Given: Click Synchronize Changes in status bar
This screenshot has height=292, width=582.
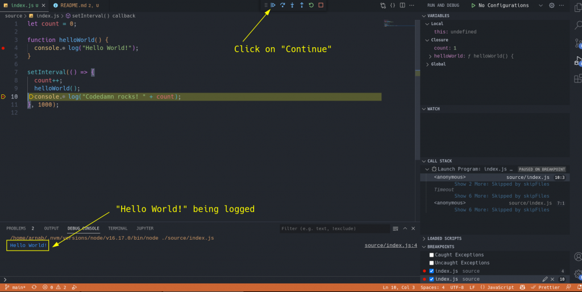Looking at the screenshot, I should (x=34, y=287).
